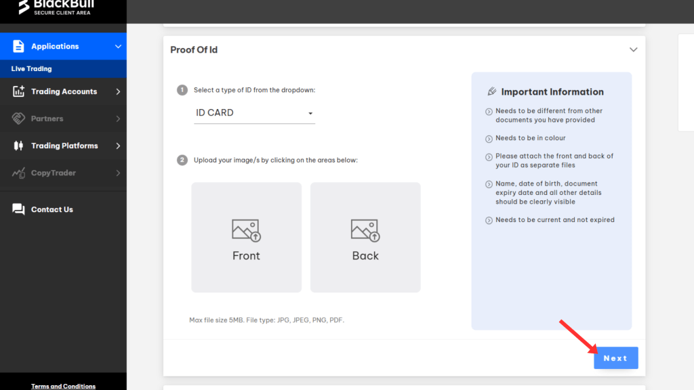
Task: Click the CopyTrader graph icon
Action: tap(18, 173)
